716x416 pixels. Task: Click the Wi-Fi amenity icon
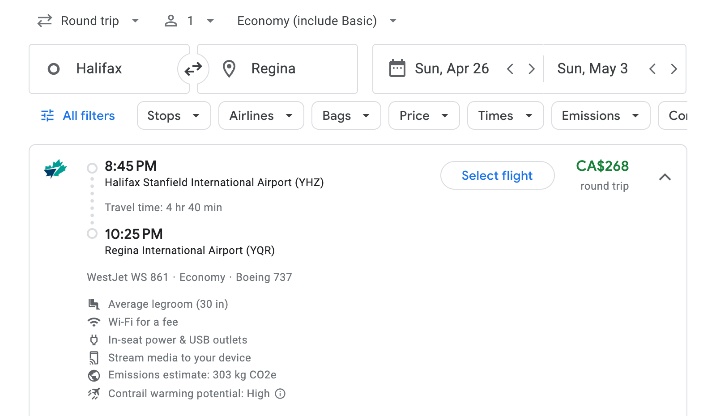coord(94,322)
